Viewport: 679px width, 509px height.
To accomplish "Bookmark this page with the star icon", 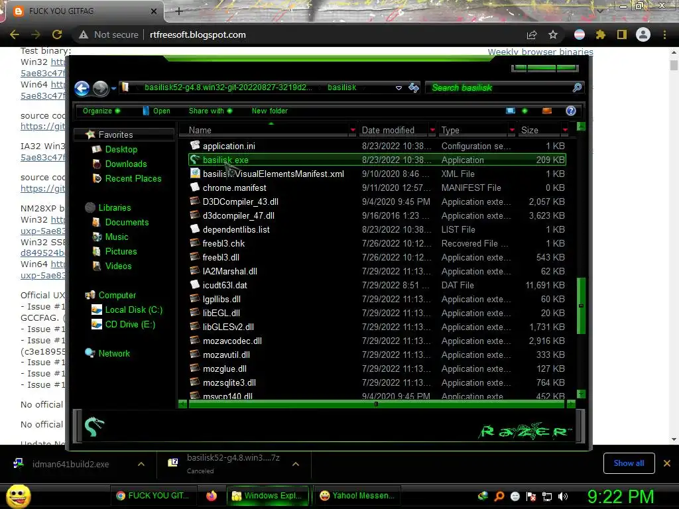I will (553, 34).
